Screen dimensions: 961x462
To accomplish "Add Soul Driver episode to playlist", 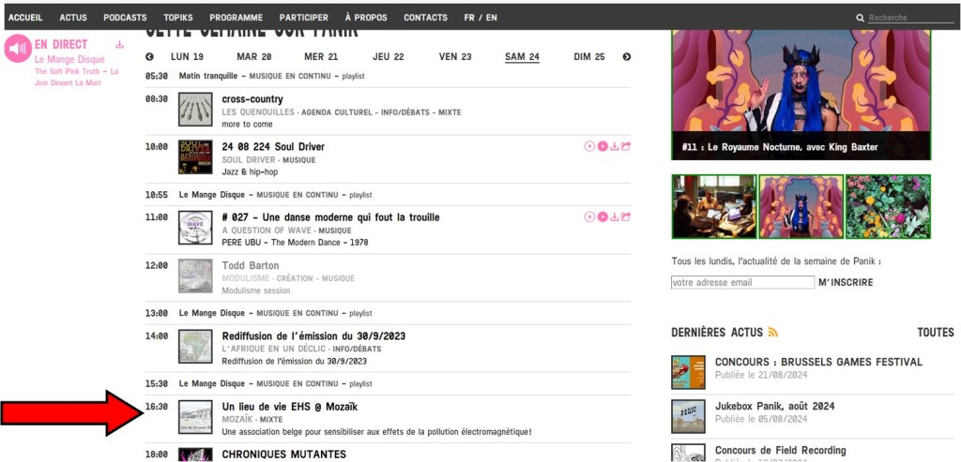I will (x=589, y=146).
